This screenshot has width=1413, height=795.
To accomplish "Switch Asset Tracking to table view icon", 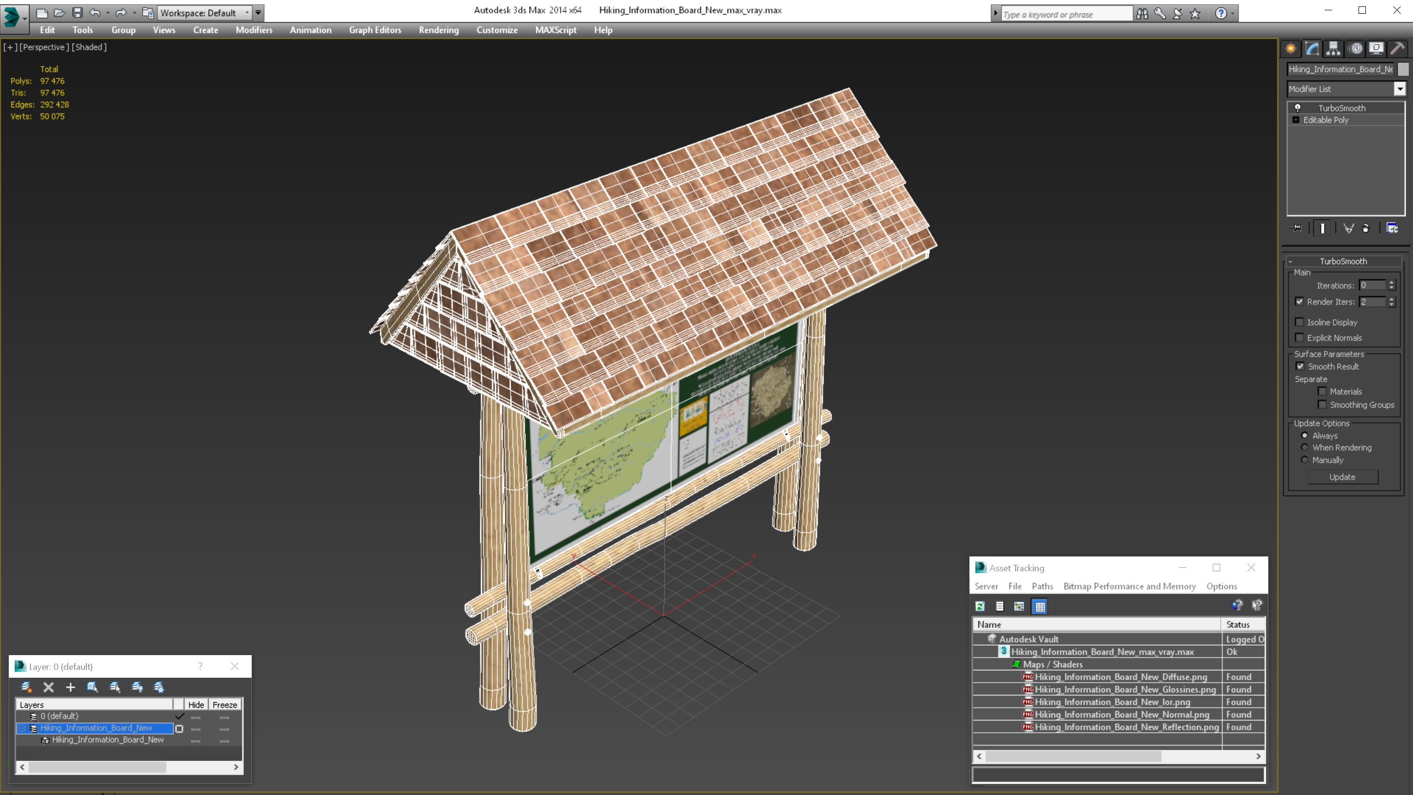I will point(1040,606).
